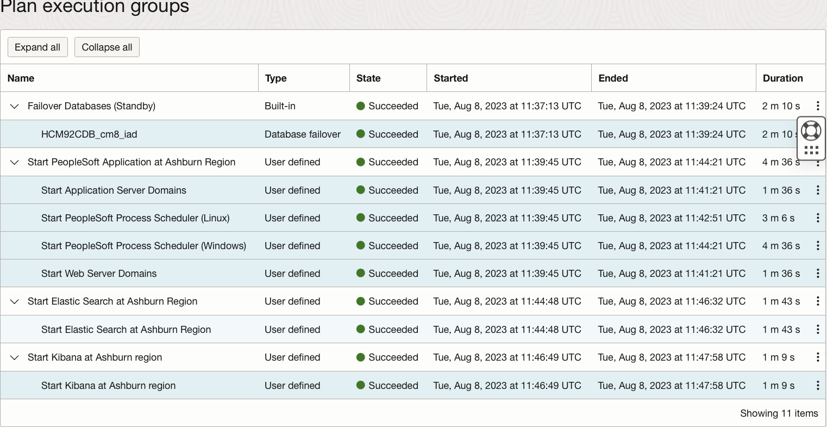Click the dots grid drag handle icon
Viewport: 827px width, 427px height.
tap(811, 150)
